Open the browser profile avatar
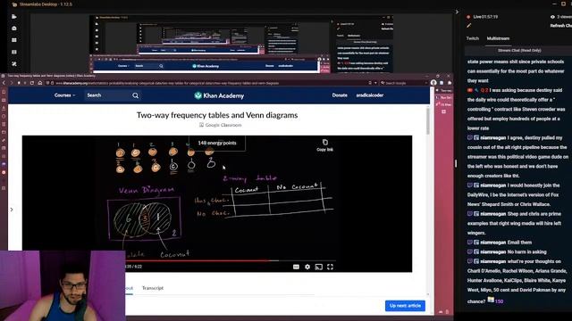Screen dimensions: 572x321 [x=433, y=83]
